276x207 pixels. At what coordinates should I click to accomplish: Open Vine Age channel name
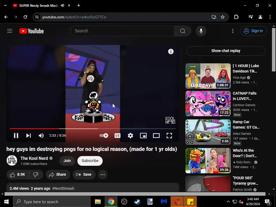239,78
